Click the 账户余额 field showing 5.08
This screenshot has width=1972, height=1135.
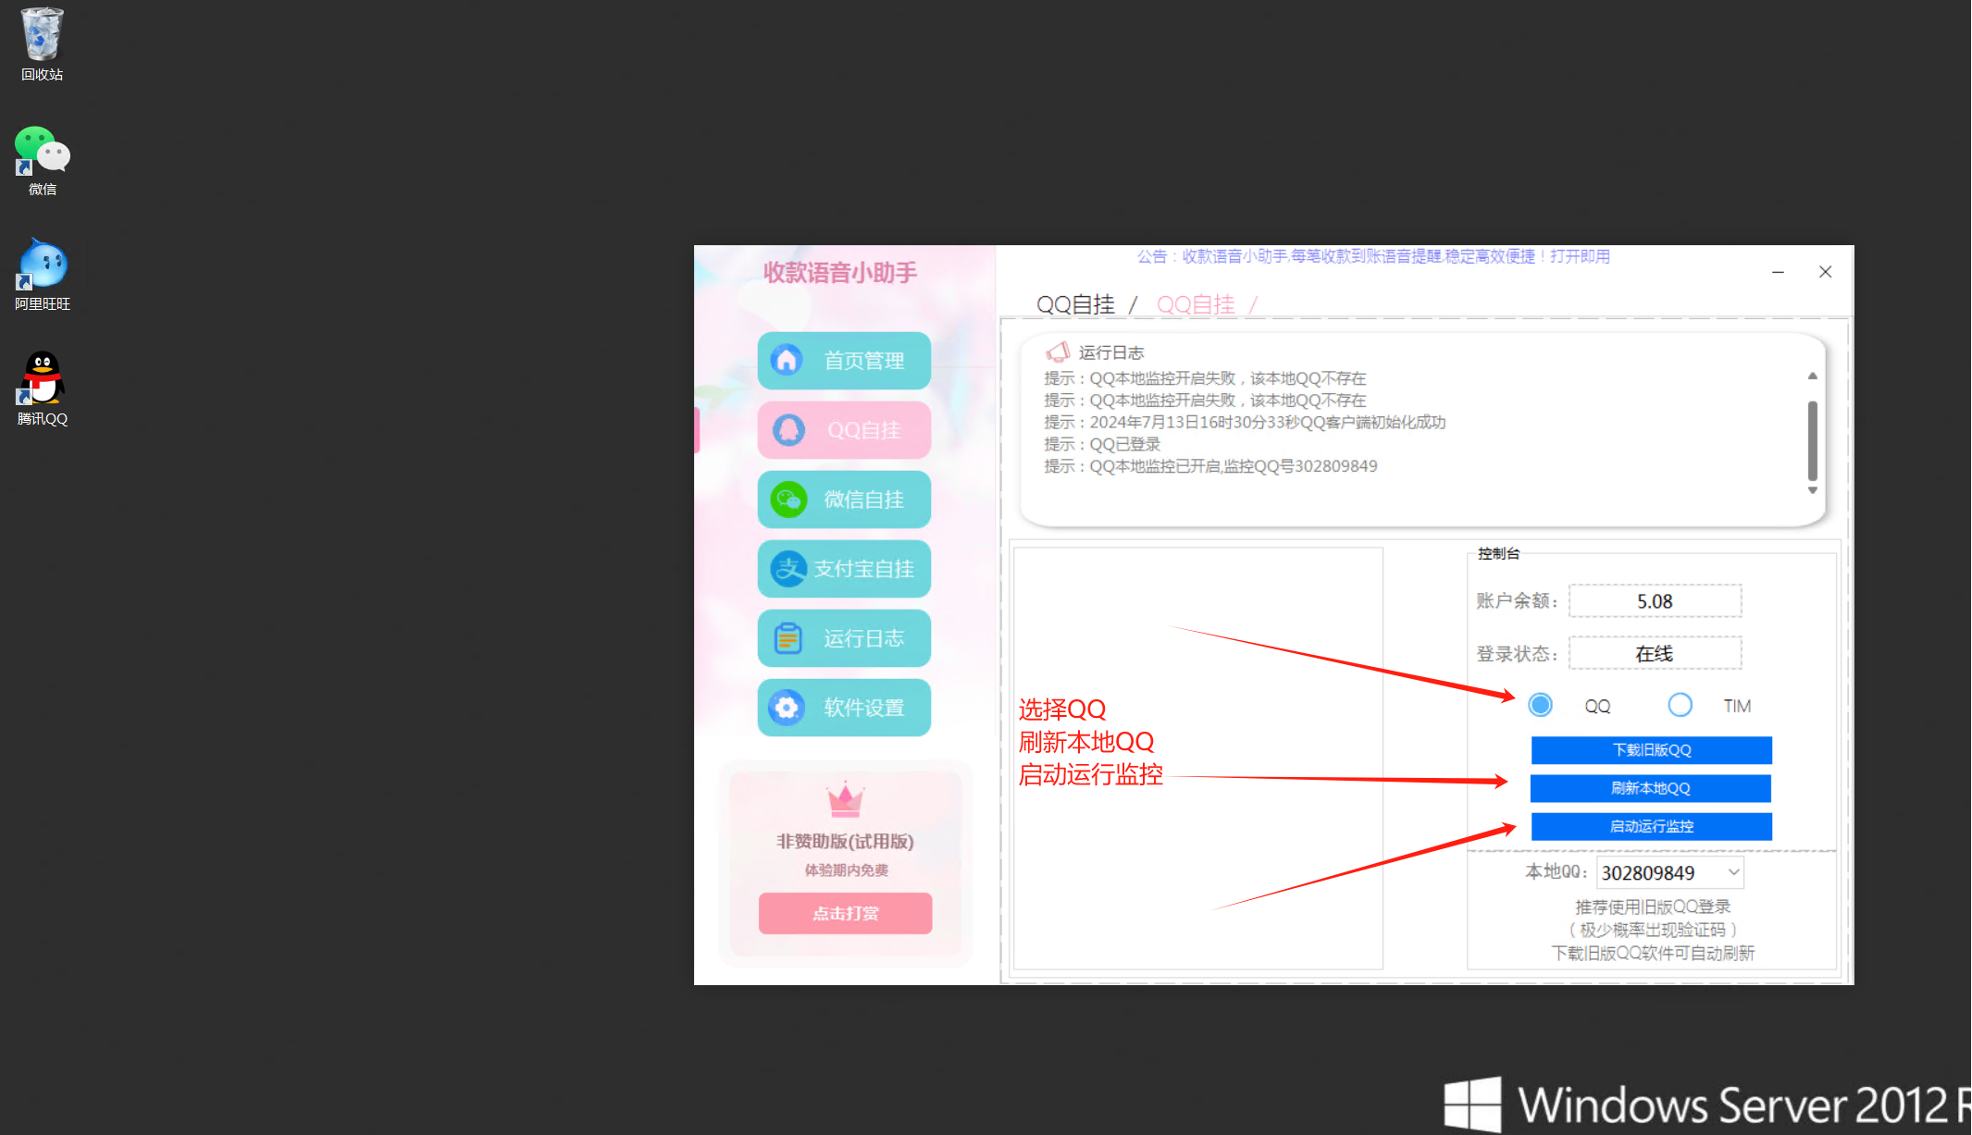point(1655,601)
